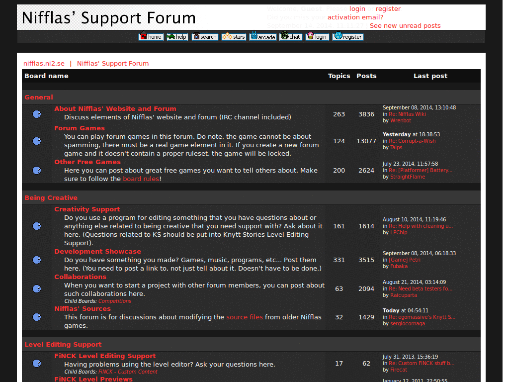
Task: Open last post Re: Nifflas Wiki
Action: [408, 114]
